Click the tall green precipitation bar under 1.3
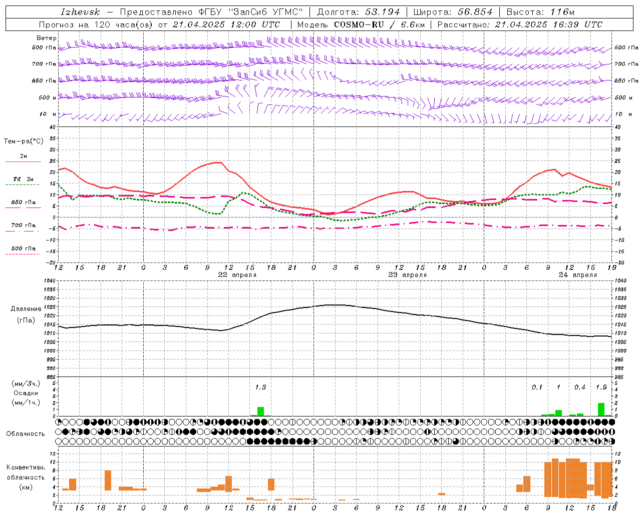The image size is (641, 512). (260, 411)
